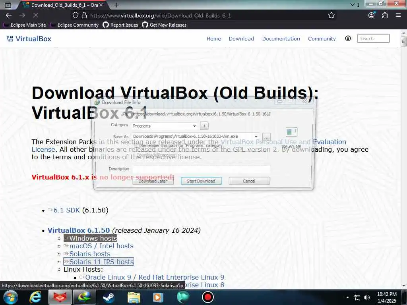Open the Community nav item
This screenshot has height=305, width=407.
(322, 39)
